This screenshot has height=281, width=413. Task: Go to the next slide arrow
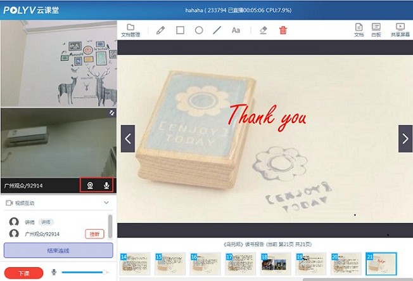[405, 138]
